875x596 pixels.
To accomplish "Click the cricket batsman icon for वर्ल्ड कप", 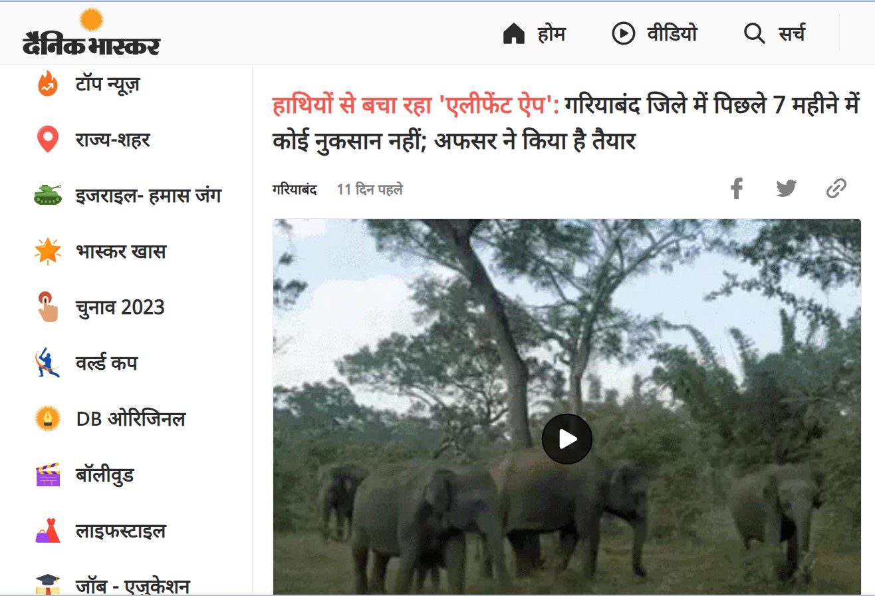I will tap(47, 363).
